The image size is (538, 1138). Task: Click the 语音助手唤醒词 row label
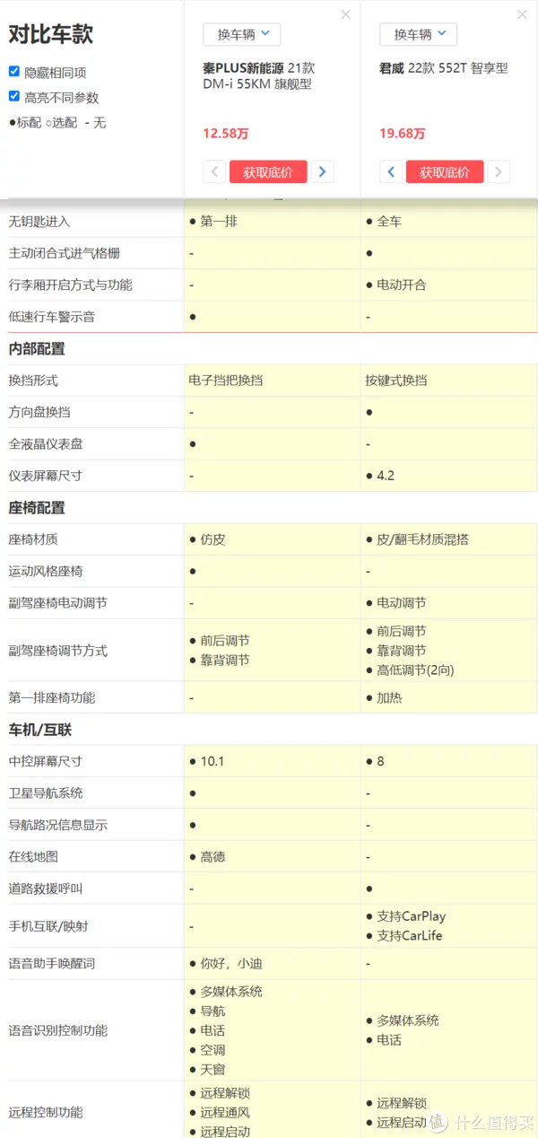pyautogui.click(x=51, y=964)
